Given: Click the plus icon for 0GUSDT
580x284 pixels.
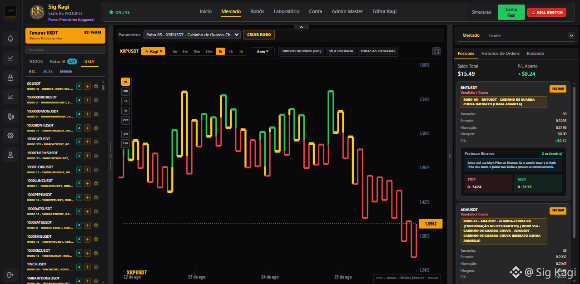Looking at the screenshot, I should tap(88, 86).
